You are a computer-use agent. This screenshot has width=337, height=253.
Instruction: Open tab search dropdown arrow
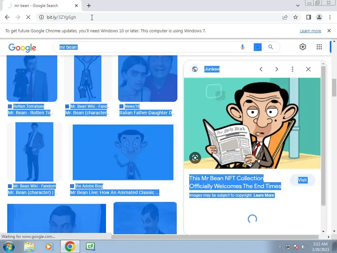(x=298, y=6)
